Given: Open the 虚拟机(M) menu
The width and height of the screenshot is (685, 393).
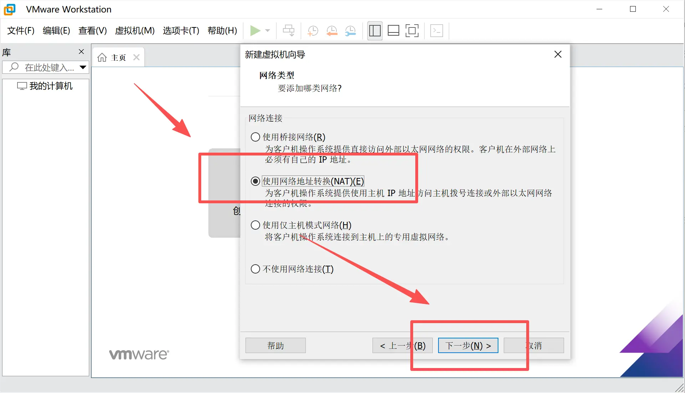Looking at the screenshot, I should (135, 31).
